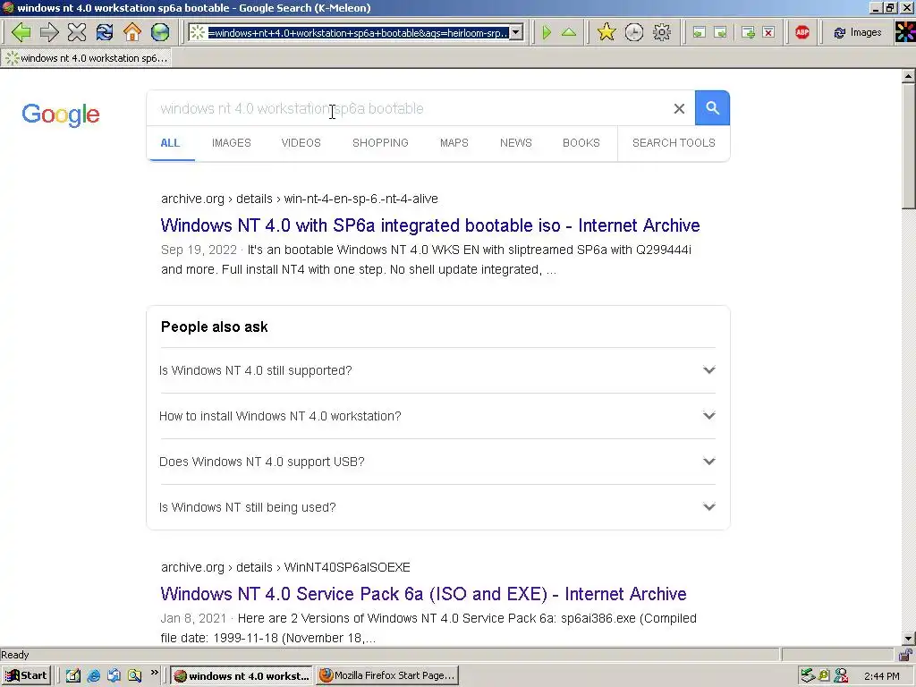Image resolution: width=916 pixels, height=687 pixels.
Task: Close the tab using the red X page icon
Action: [769, 32]
